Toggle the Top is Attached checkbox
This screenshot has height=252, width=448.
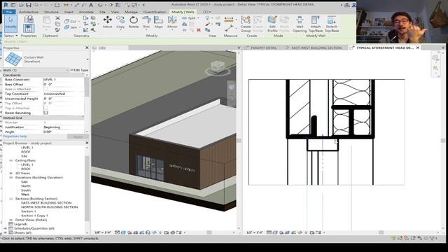click(45, 108)
